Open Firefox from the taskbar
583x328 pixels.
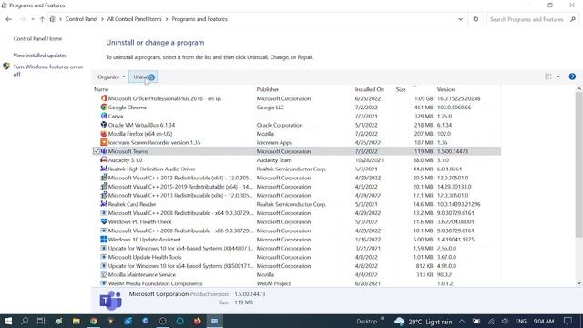coord(197,321)
